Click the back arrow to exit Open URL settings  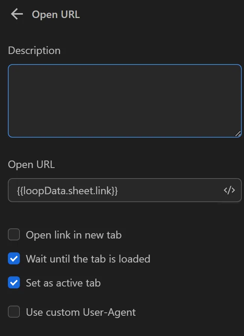click(16, 14)
